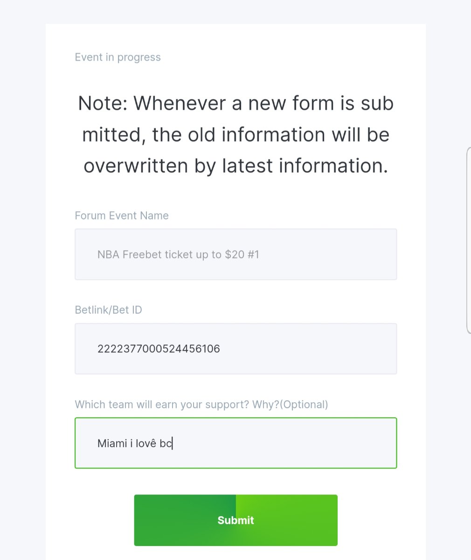Focus the Forum Event Name field

[235, 254]
